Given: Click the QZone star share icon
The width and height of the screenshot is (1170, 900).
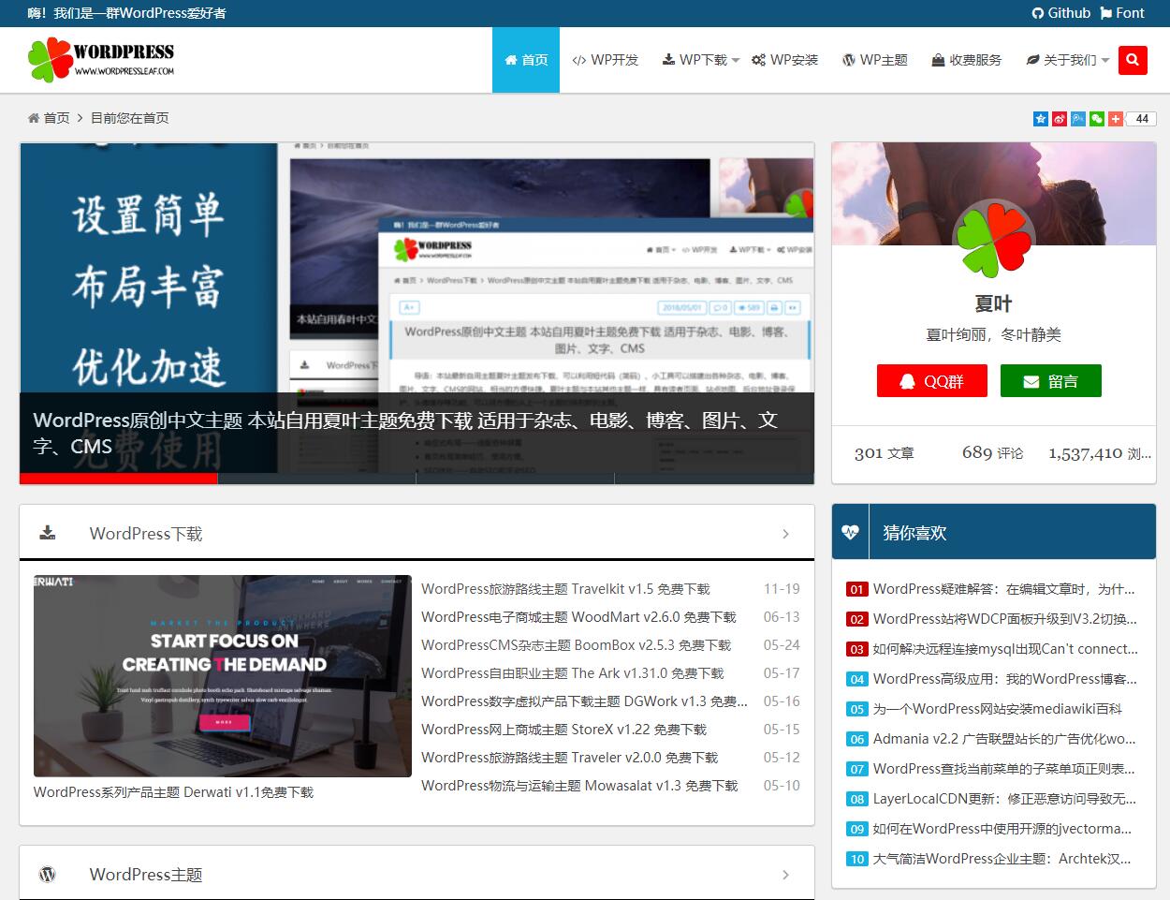Looking at the screenshot, I should (1041, 119).
